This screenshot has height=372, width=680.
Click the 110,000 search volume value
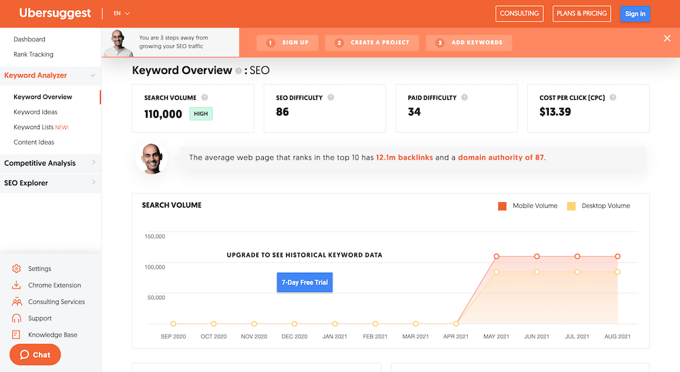163,114
